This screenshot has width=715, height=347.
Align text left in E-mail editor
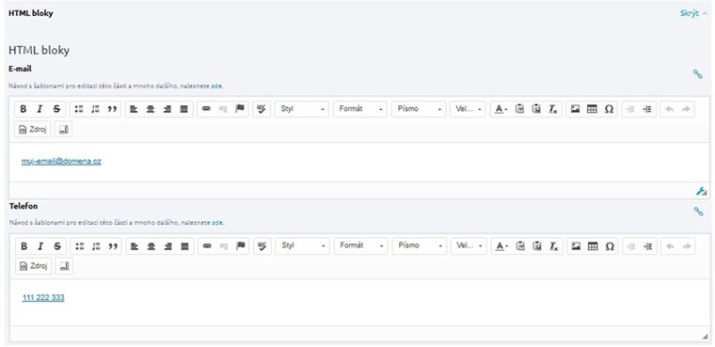click(x=134, y=109)
